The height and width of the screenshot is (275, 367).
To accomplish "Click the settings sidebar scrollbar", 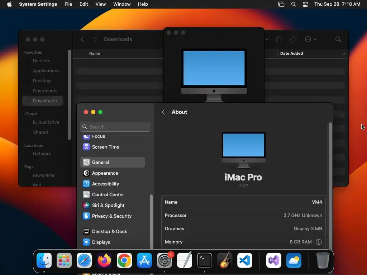I will (x=151, y=221).
